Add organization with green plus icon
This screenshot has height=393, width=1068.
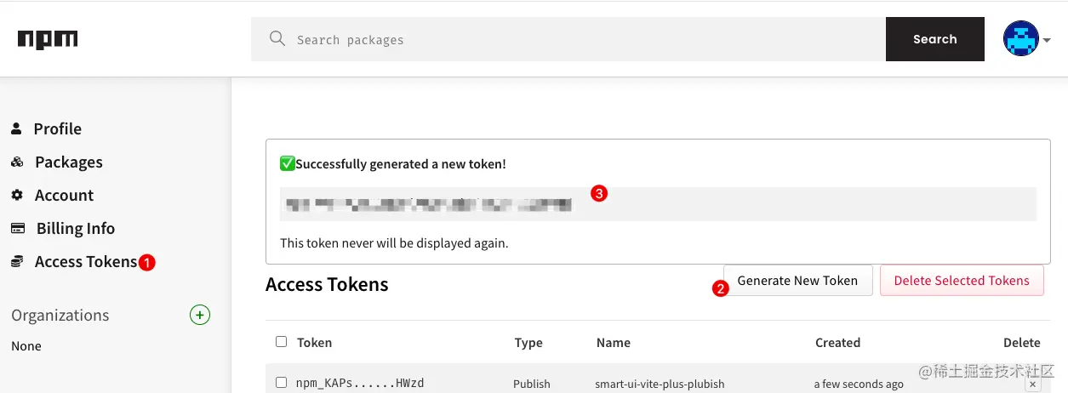point(199,316)
